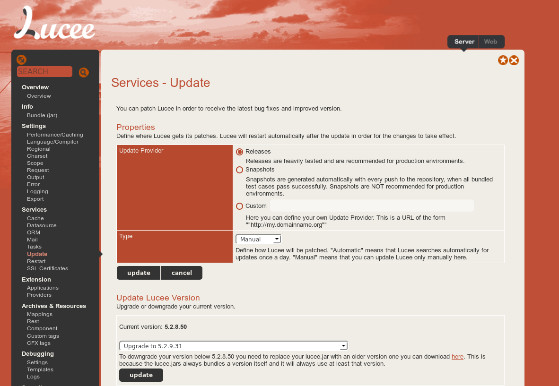Click the Current version 5.2.8.50 text
Image resolution: width=559 pixels, height=386 pixels.
153,326
